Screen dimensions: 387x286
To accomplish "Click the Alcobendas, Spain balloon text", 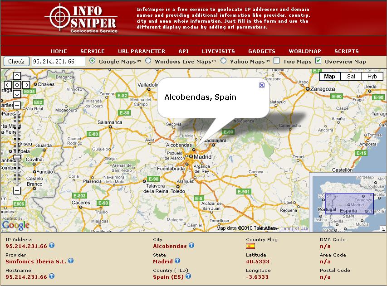I will (200, 97).
